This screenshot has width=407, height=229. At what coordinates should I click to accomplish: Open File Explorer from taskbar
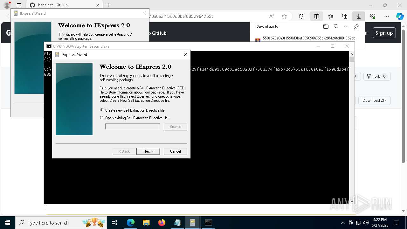[x=146, y=223]
